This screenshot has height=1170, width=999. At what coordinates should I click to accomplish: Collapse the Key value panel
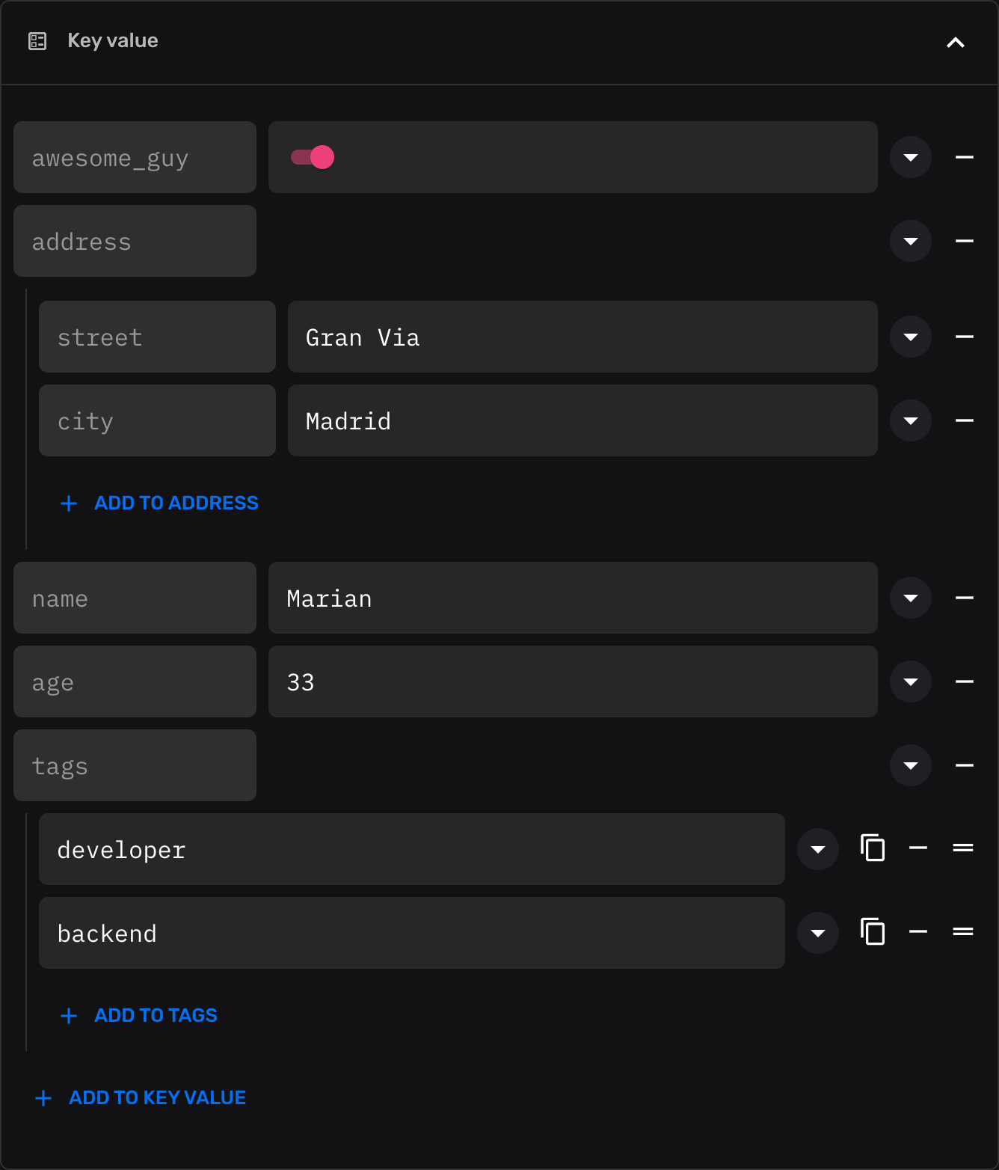pos(955,42)
